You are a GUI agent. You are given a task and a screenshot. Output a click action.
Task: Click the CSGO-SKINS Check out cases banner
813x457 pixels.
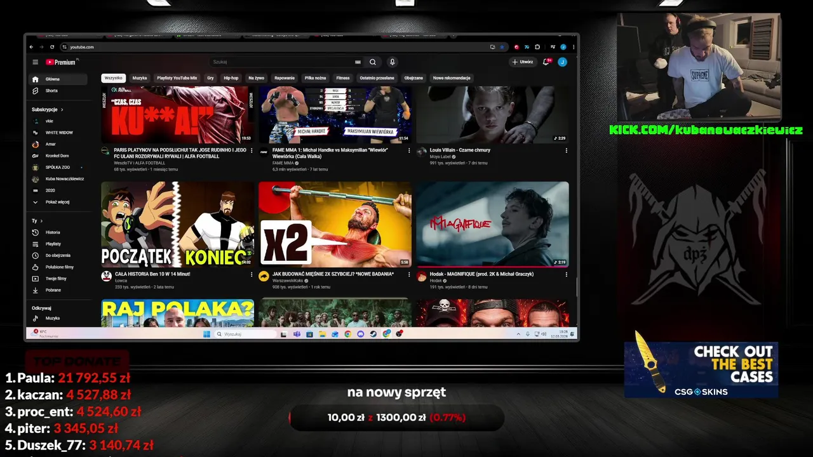pyautogui.click(x=701, y=369)
